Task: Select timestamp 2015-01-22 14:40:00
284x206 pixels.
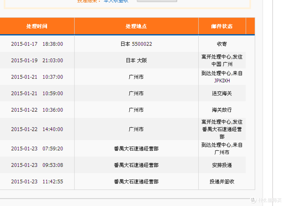Action: pos(37,129)
